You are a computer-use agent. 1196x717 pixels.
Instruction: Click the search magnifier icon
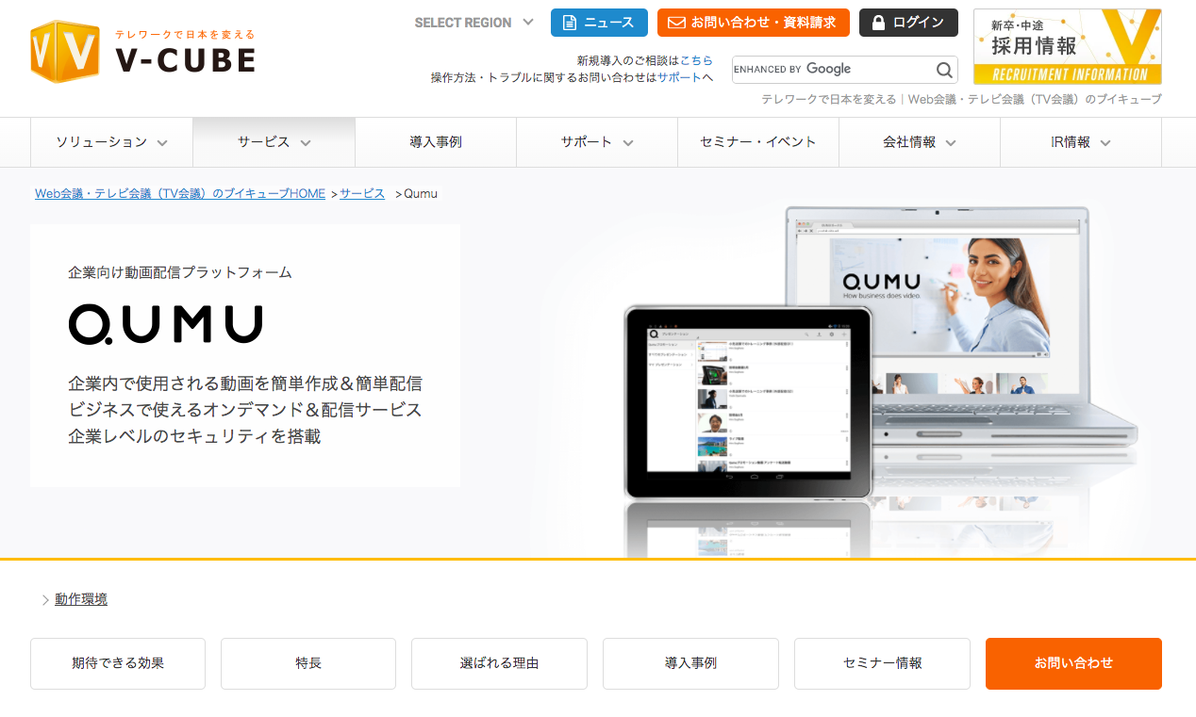pyautogui.click(x=944, y=70)
